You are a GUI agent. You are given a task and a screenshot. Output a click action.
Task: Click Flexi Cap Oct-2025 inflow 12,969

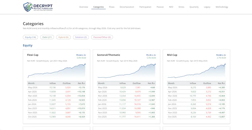point(53,117)
